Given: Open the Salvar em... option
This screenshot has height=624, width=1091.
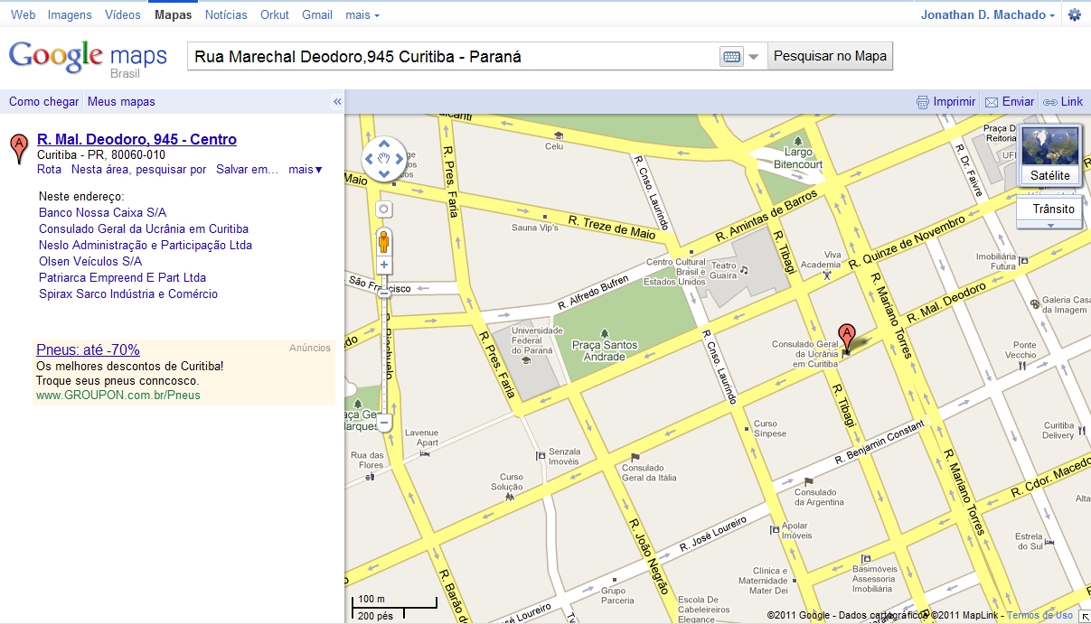Looking at the screenshot, I should [x=247, y=170].
